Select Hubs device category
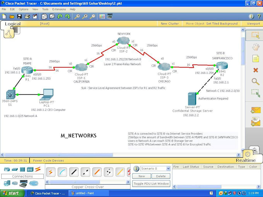The height and width of the screenshot is (197, 263). 22,169
